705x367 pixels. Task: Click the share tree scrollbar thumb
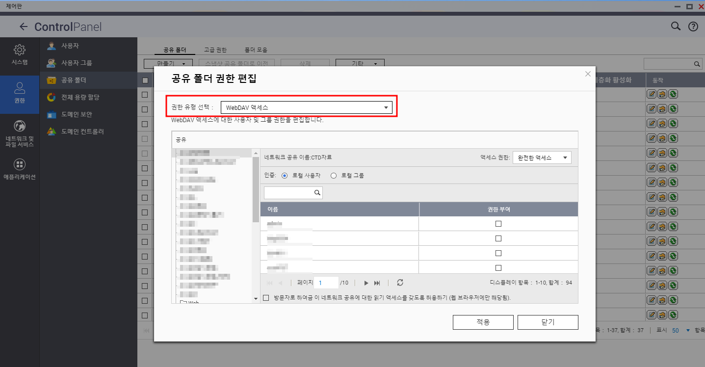[256, 189]
